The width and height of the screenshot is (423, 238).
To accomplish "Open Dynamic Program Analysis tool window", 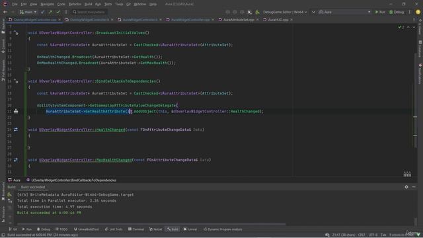I will [223, 229].
